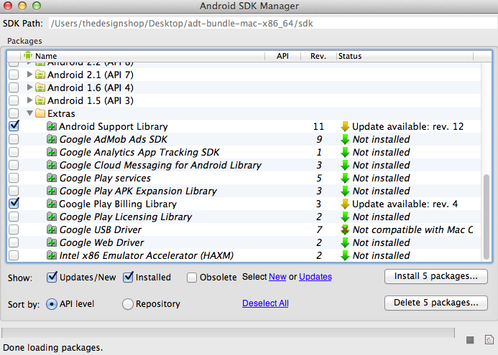Select the Repository sort radio button

click(128, 303)
